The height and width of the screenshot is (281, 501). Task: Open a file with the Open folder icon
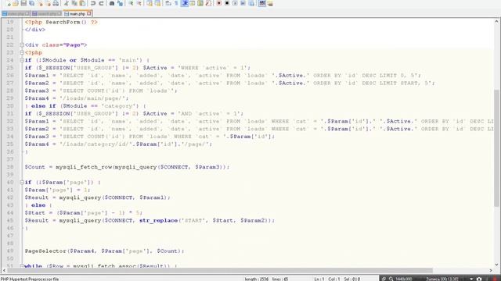pyautogui.click(x=16, y=3)
